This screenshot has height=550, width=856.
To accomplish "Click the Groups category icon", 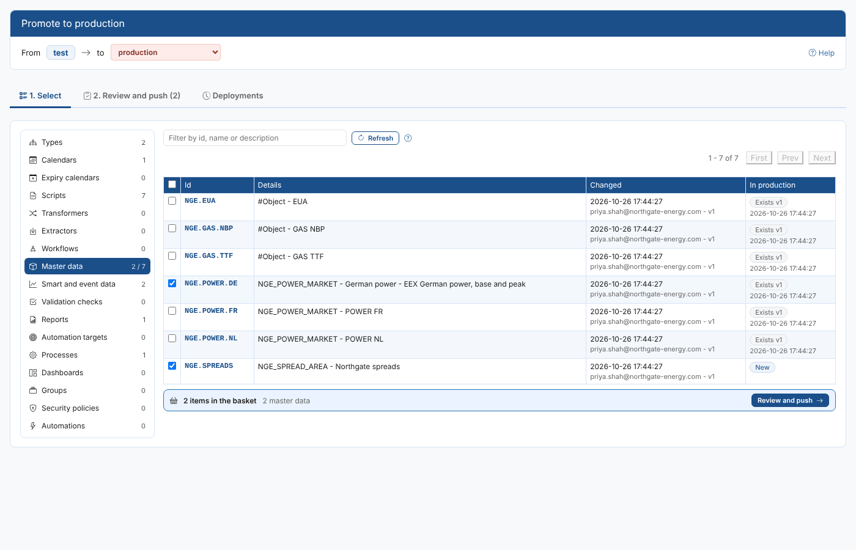I will coord(33,391).
